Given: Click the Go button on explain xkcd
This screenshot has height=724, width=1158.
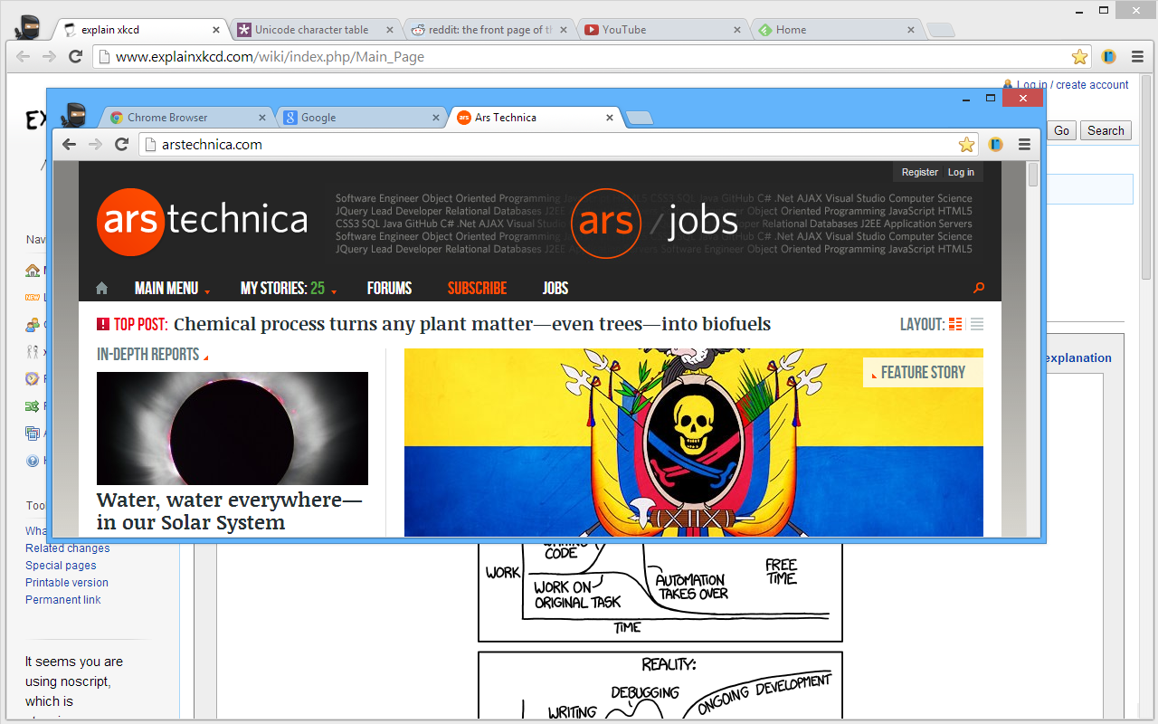Looking at the screenshot, I should pos(1061,131).
